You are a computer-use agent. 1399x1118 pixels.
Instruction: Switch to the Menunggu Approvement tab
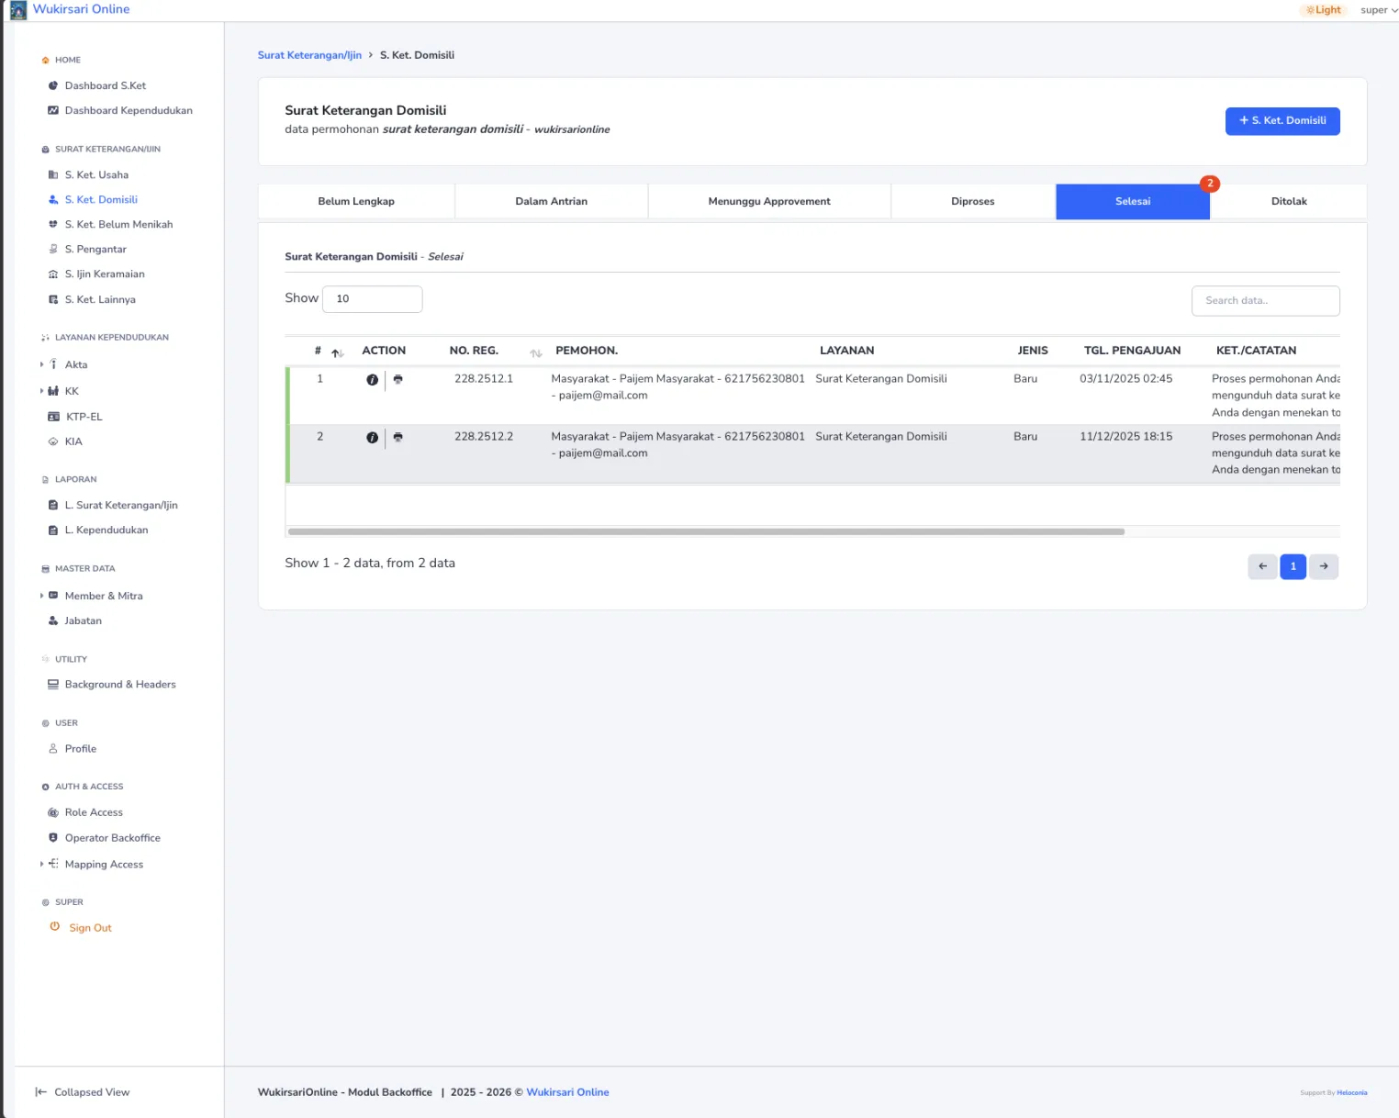(x=768, y=201)
